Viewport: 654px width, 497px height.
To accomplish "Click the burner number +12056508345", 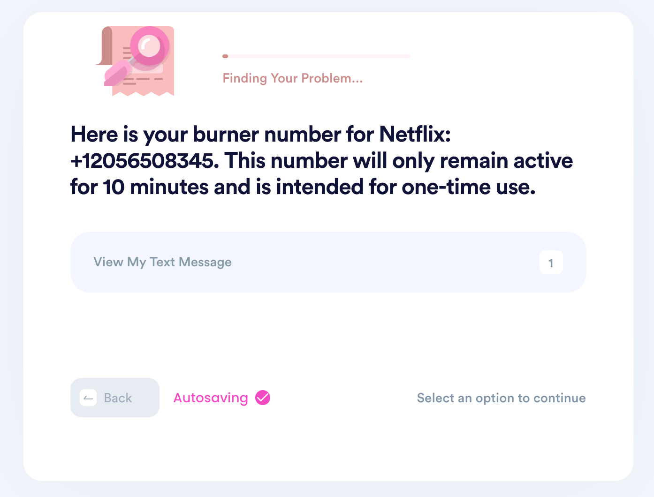I will tap(144, 161).
